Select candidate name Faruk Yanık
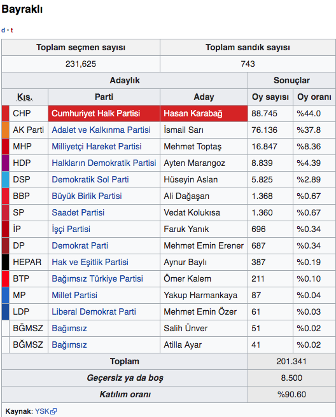336x417 pixels. (186, 229)
